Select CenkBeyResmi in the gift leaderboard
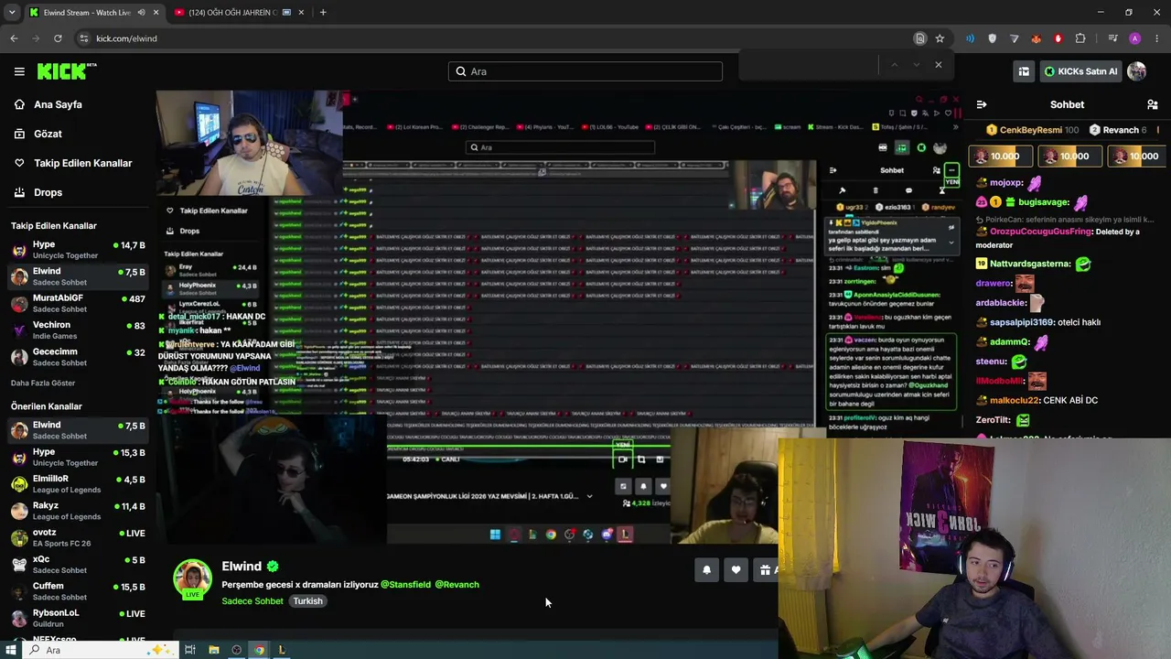 [1032, 130]
